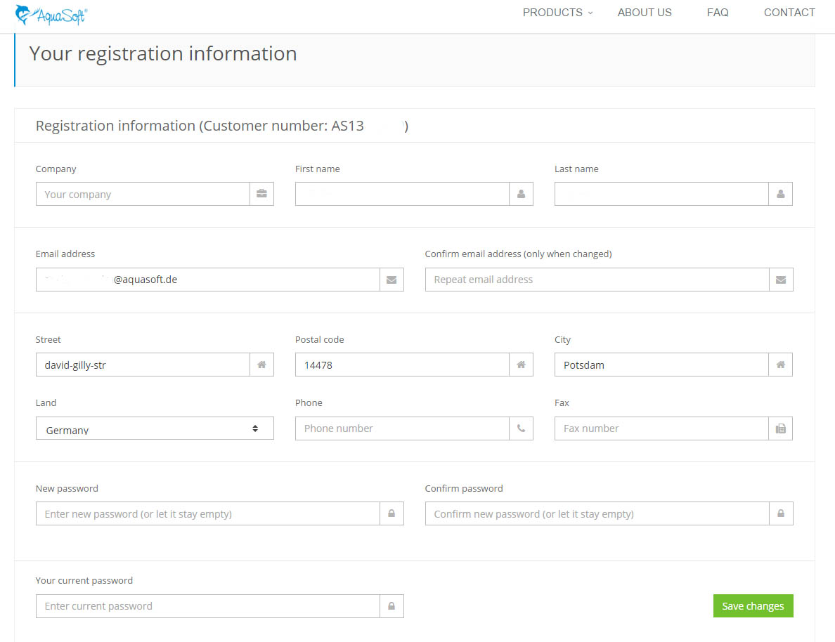Select the Postal code field with 14478
The height and width of the screenshot is (642, 835).
pos(402,365)
